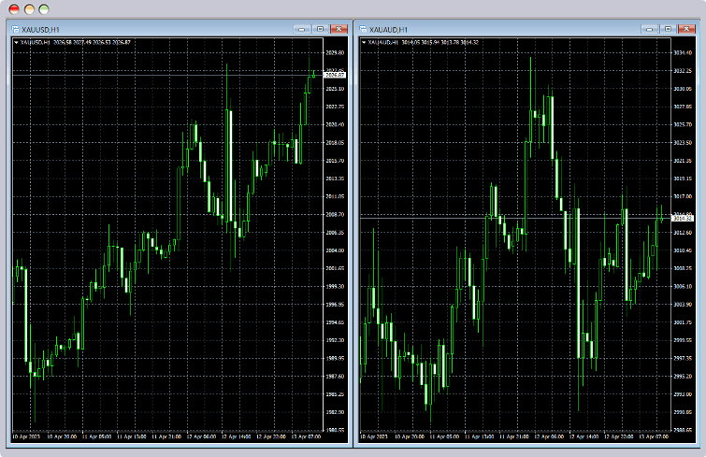Click 10 Apr 2023 on XAUAUD time axis
706x457 pixels.
pos(374,436)
